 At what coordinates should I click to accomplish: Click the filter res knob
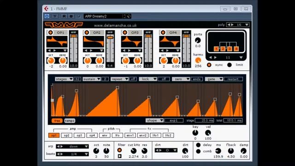[144, 151]
